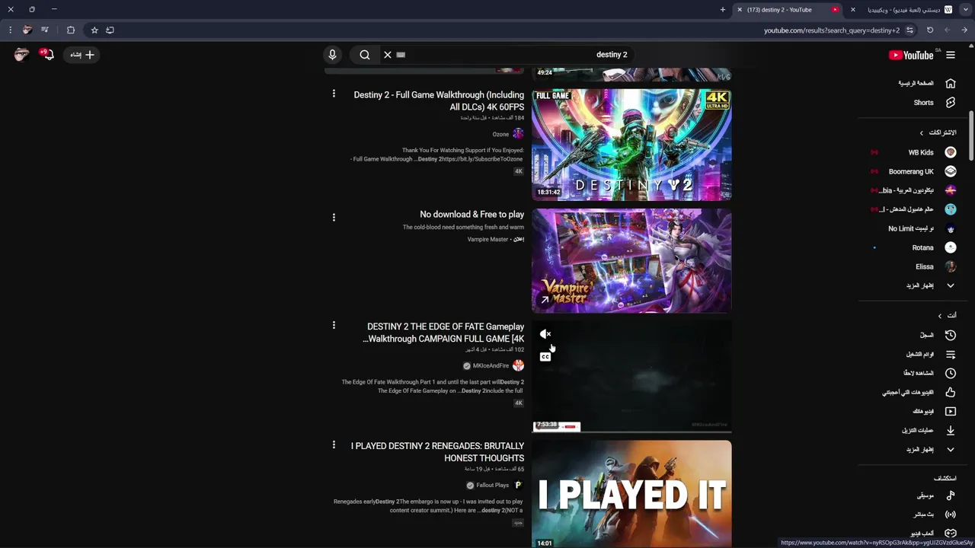Image resolution: width=975 pixels, height=548 pixels.
Task: Search with the magnifier icon
Action: tap(365, 55)
